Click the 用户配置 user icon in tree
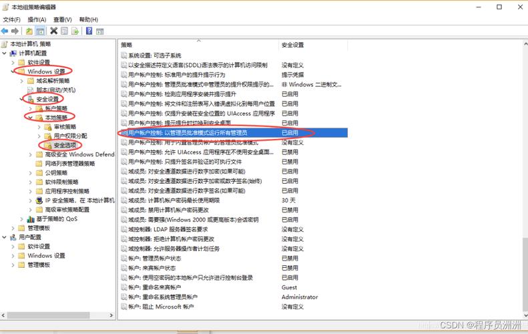 pos(13,237)
